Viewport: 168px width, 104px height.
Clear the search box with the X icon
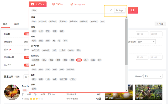(x=111, y=10)
